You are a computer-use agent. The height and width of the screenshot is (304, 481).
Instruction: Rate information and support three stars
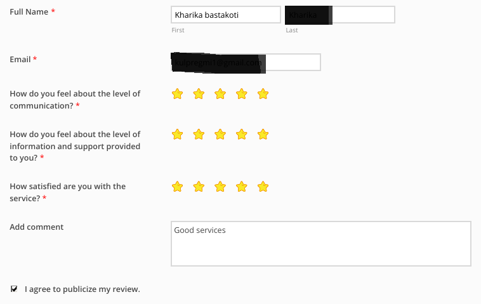click(x=220, y=135)
